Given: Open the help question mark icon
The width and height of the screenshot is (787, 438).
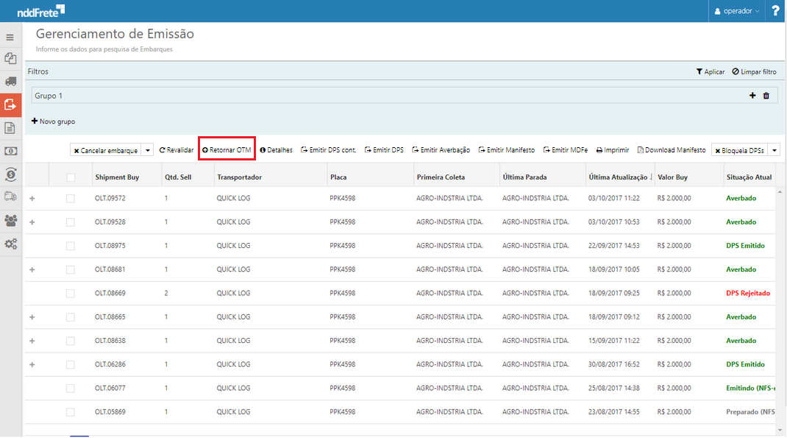Looking at the screenshot, I should pyautogui.click(x=775, y=11).
